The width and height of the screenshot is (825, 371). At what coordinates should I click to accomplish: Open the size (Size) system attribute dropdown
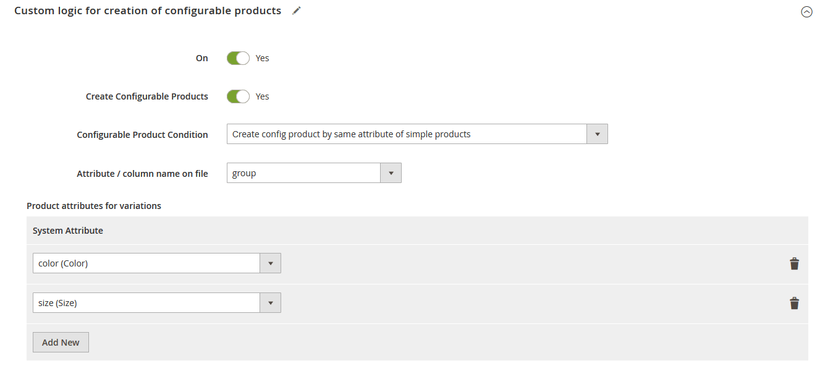click(157, 303)
